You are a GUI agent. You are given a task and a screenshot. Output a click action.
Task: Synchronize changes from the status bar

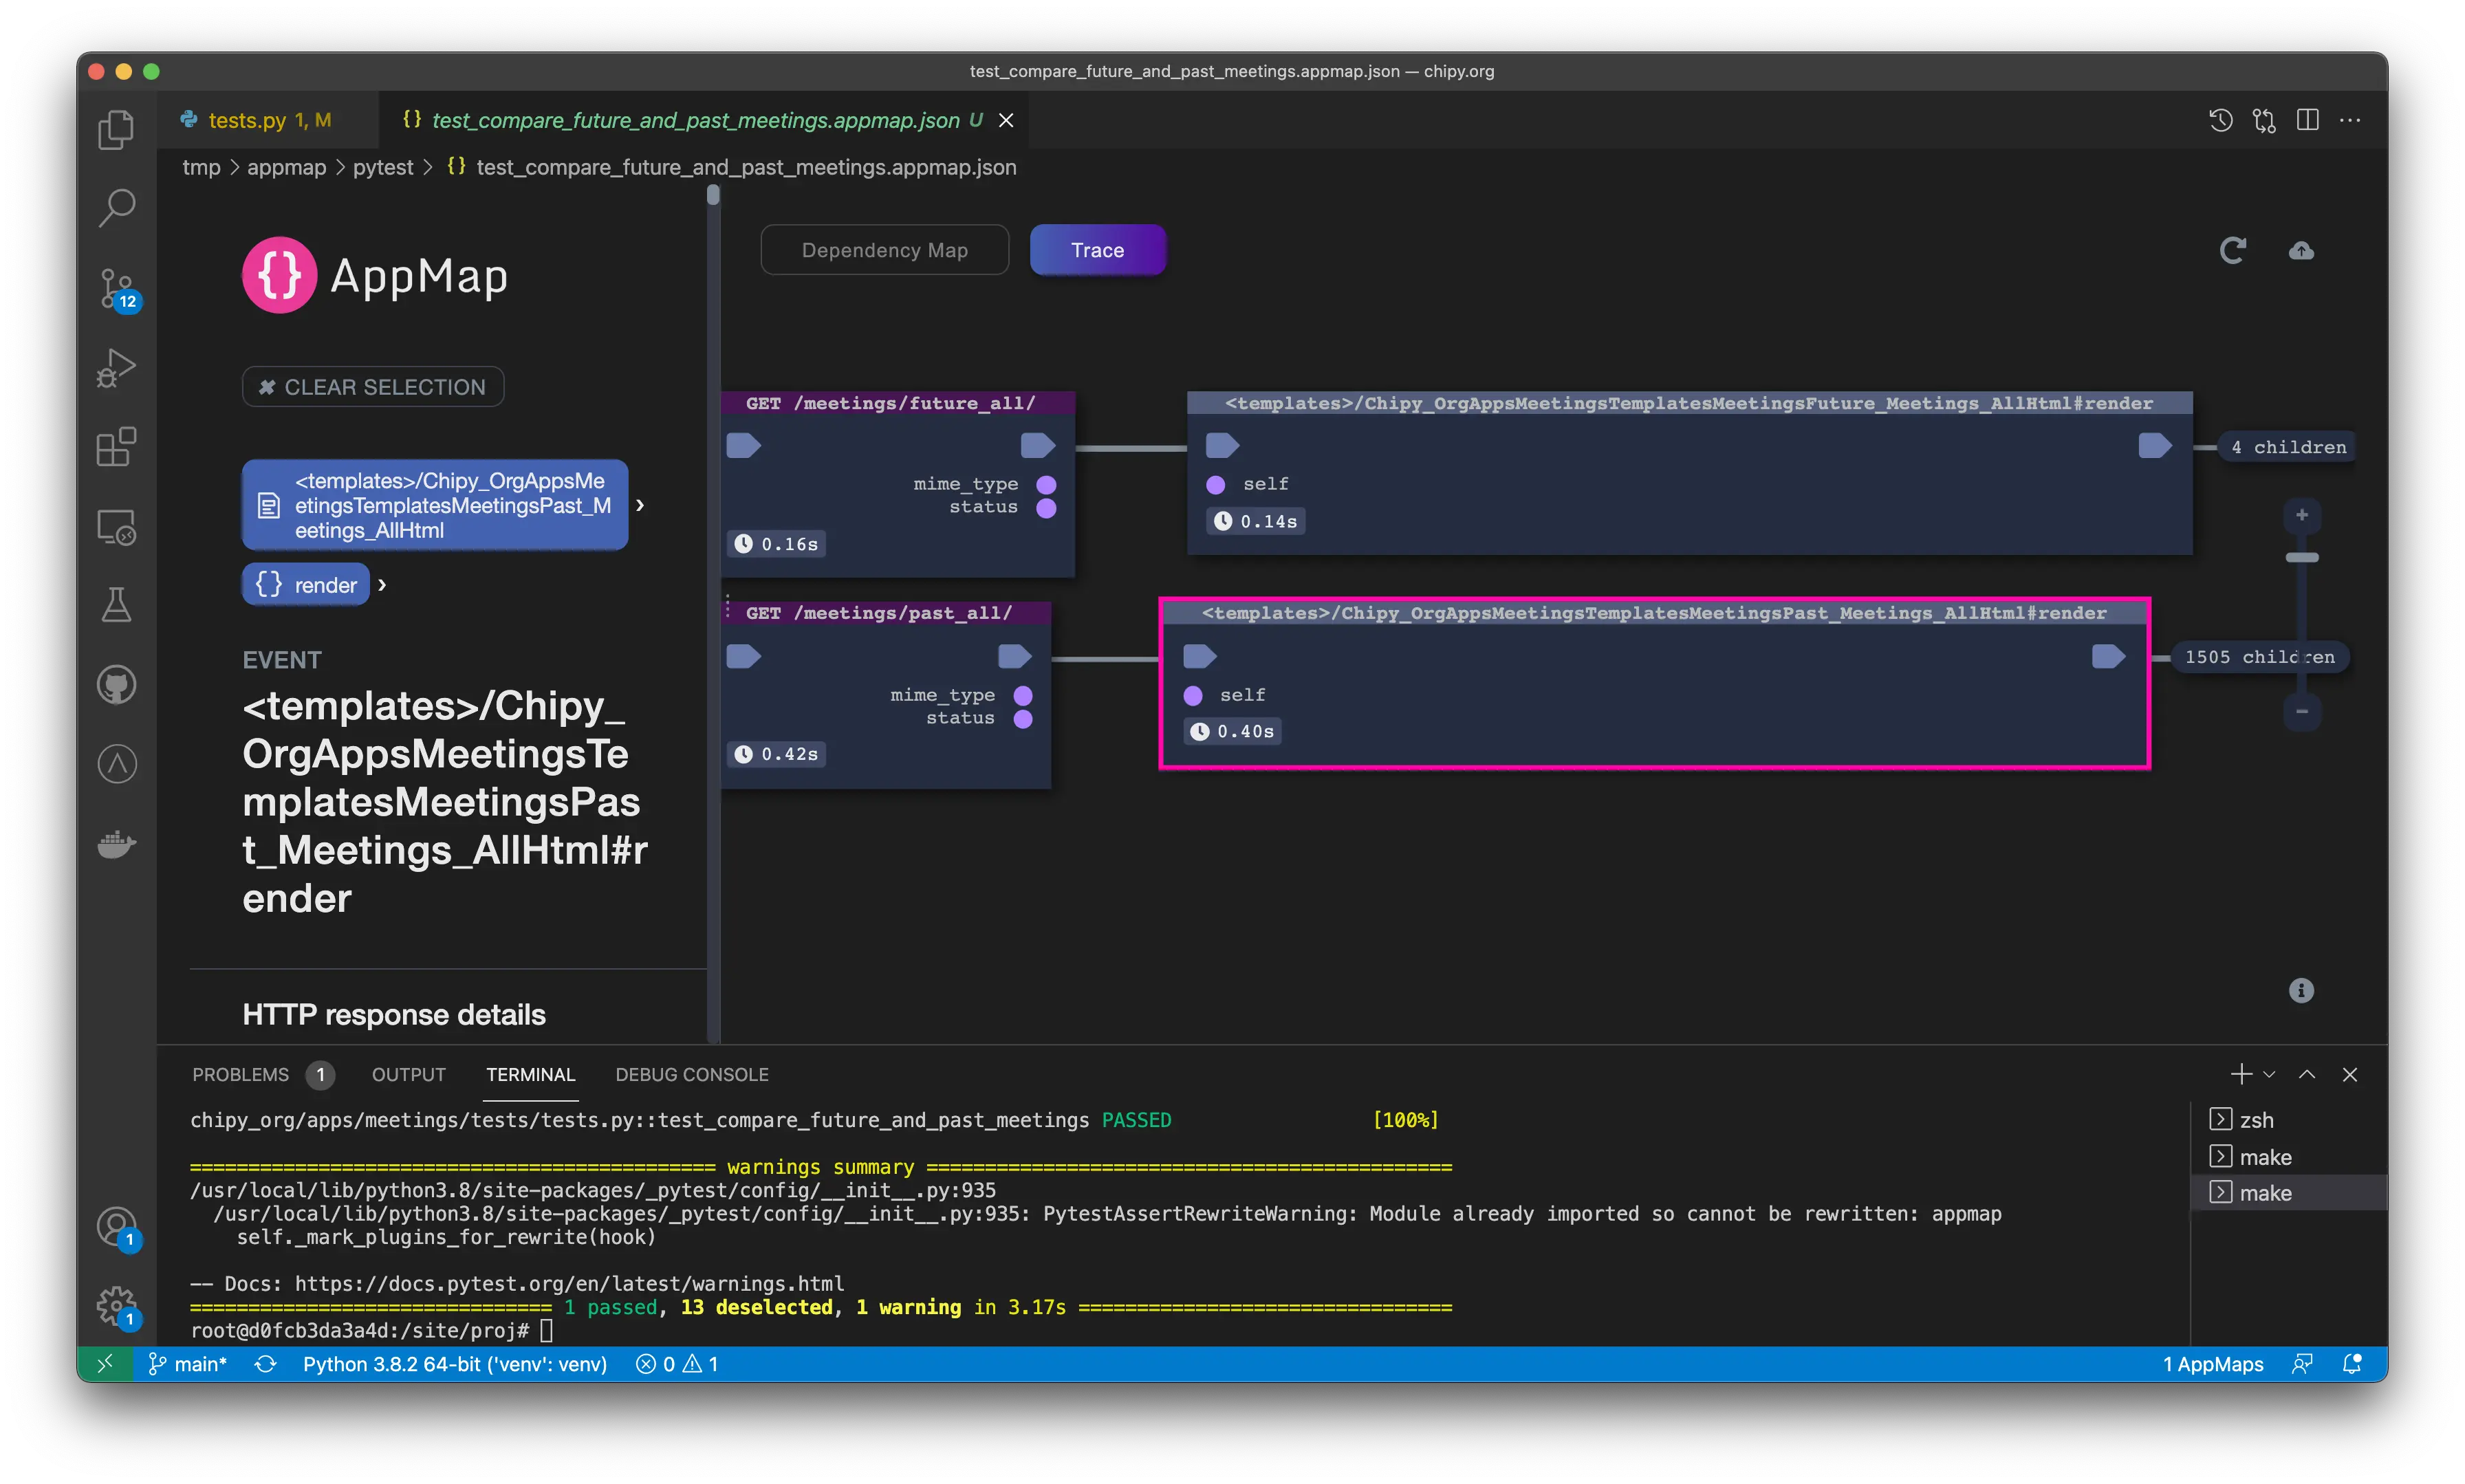265,1364
